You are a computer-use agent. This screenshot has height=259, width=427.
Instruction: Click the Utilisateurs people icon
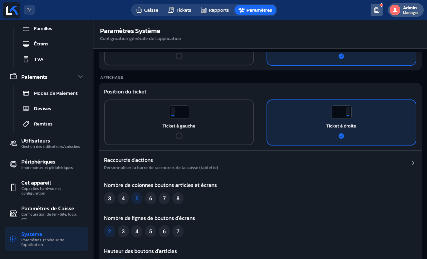click(x=13, y=143)
